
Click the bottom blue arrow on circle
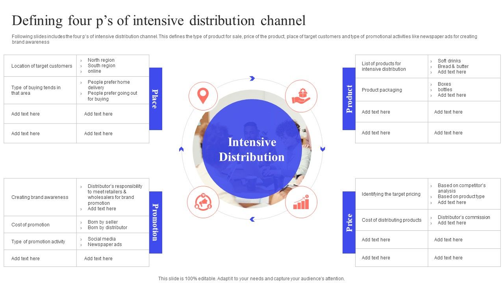(x=252, y=219)
